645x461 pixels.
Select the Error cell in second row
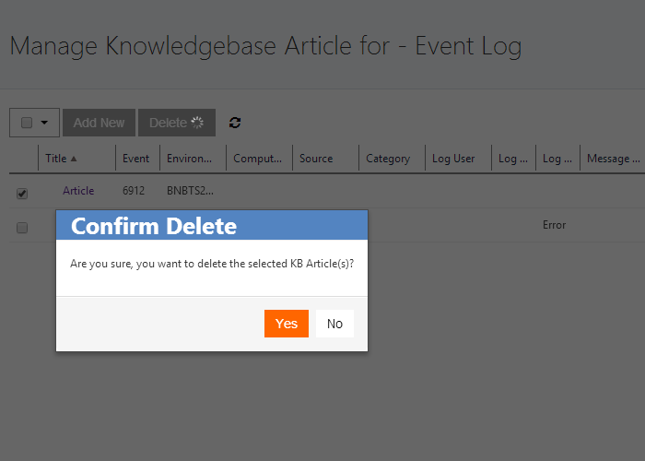click(x=554, y=225)
